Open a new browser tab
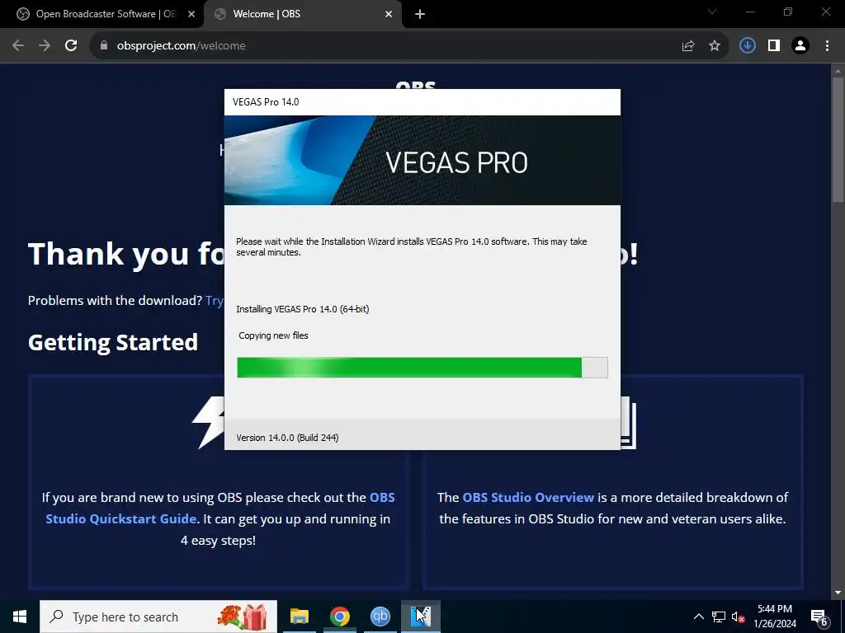The height and width of the screenshot is (633, 845). pos(420,14)
